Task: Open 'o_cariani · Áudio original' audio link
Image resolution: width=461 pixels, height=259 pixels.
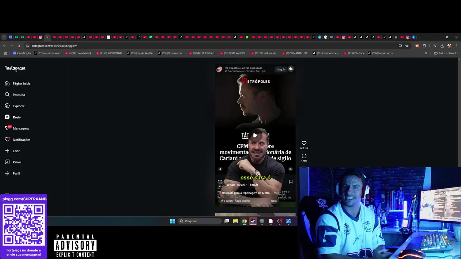Action: click(x=237, y=201)
